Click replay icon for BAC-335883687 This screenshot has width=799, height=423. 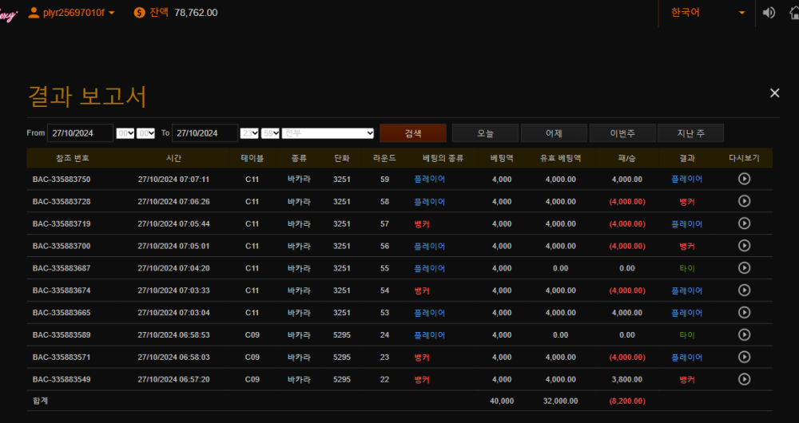pyautogui.click(x=744, y=268)
